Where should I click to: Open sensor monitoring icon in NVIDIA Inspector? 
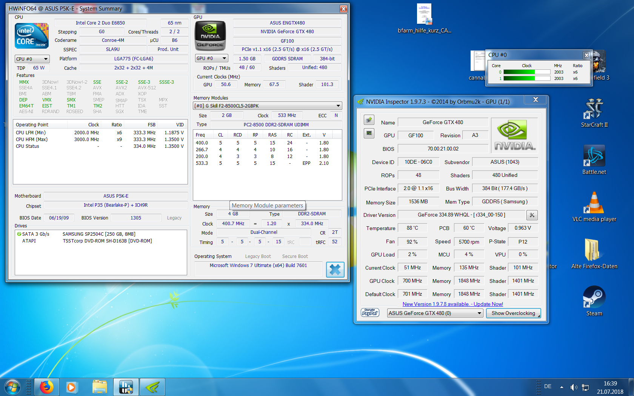click(x=369, y=133)
